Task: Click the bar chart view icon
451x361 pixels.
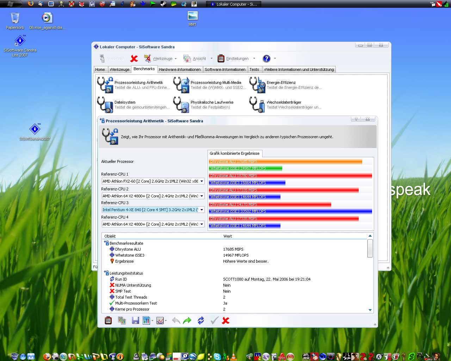Action: click(146, 320)
